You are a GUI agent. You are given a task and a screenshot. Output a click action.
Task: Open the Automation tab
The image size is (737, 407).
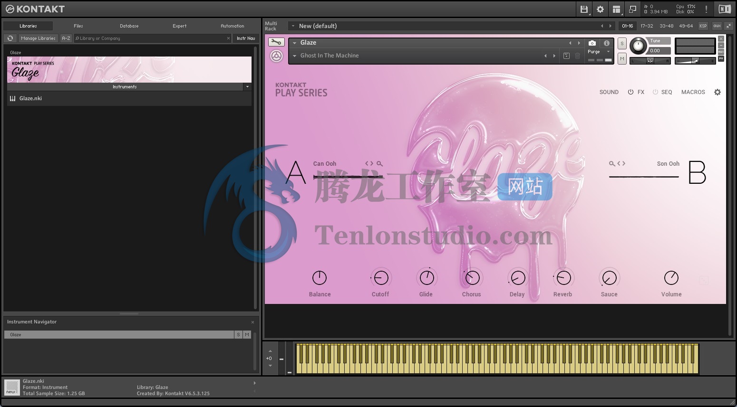pos(232,26)
